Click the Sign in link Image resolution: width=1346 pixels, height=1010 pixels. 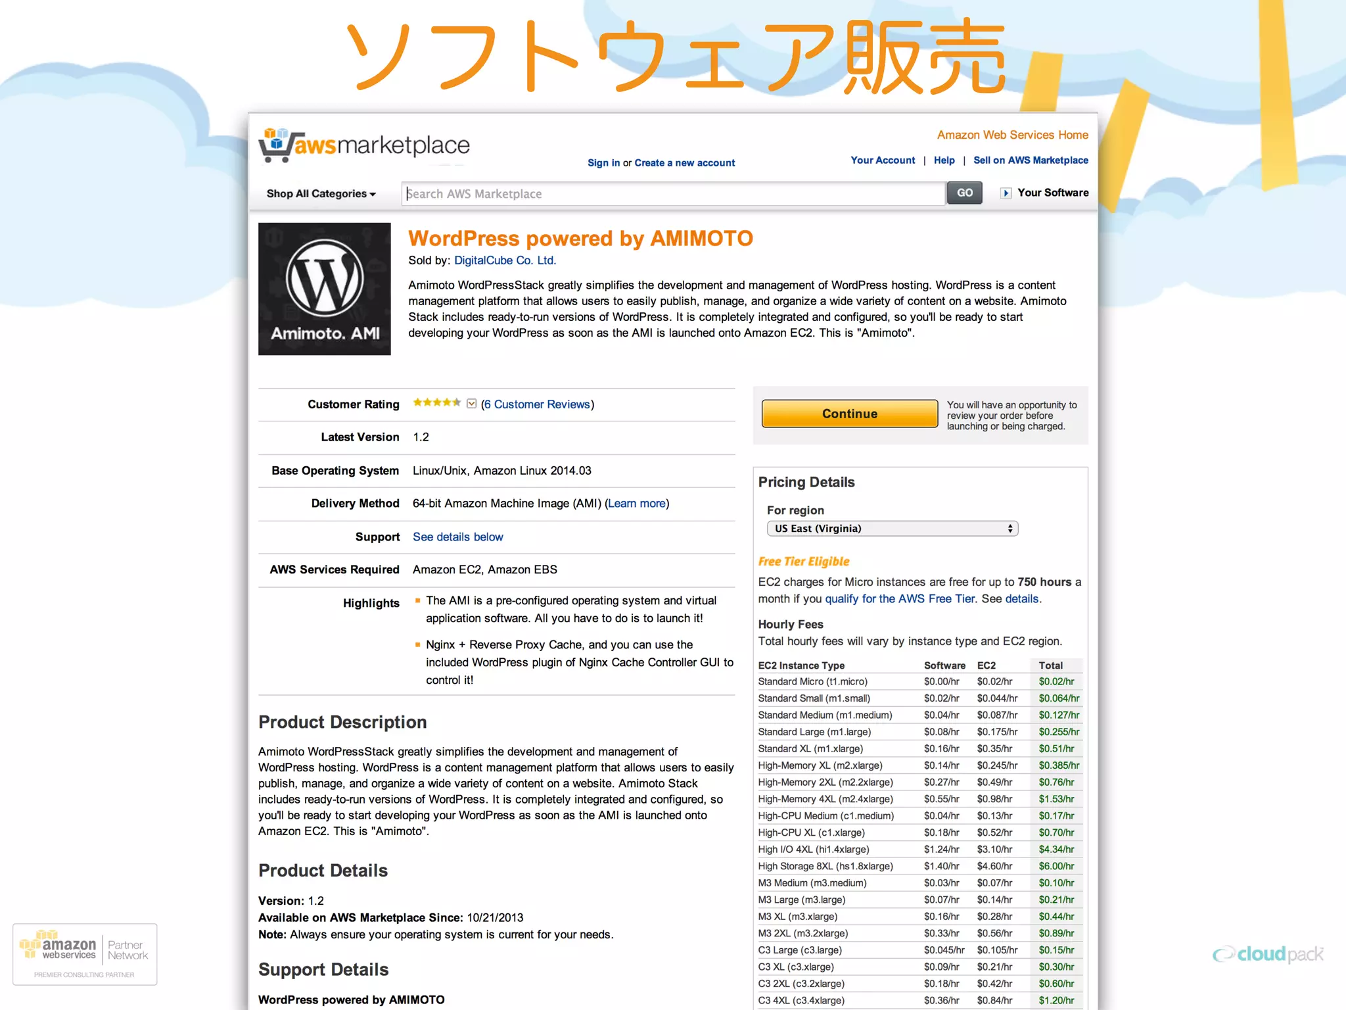coord(603,163)
